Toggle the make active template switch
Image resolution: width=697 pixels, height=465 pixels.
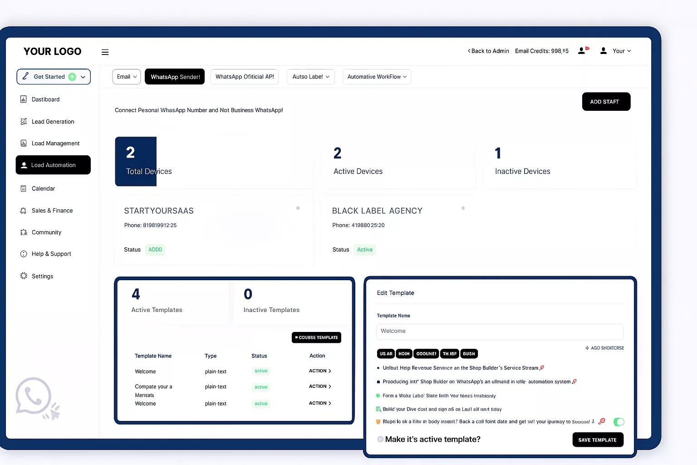tap(618, 422)
